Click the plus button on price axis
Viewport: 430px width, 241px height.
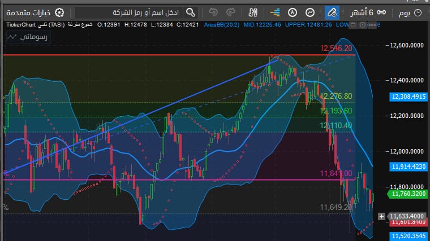pos(381,216)
